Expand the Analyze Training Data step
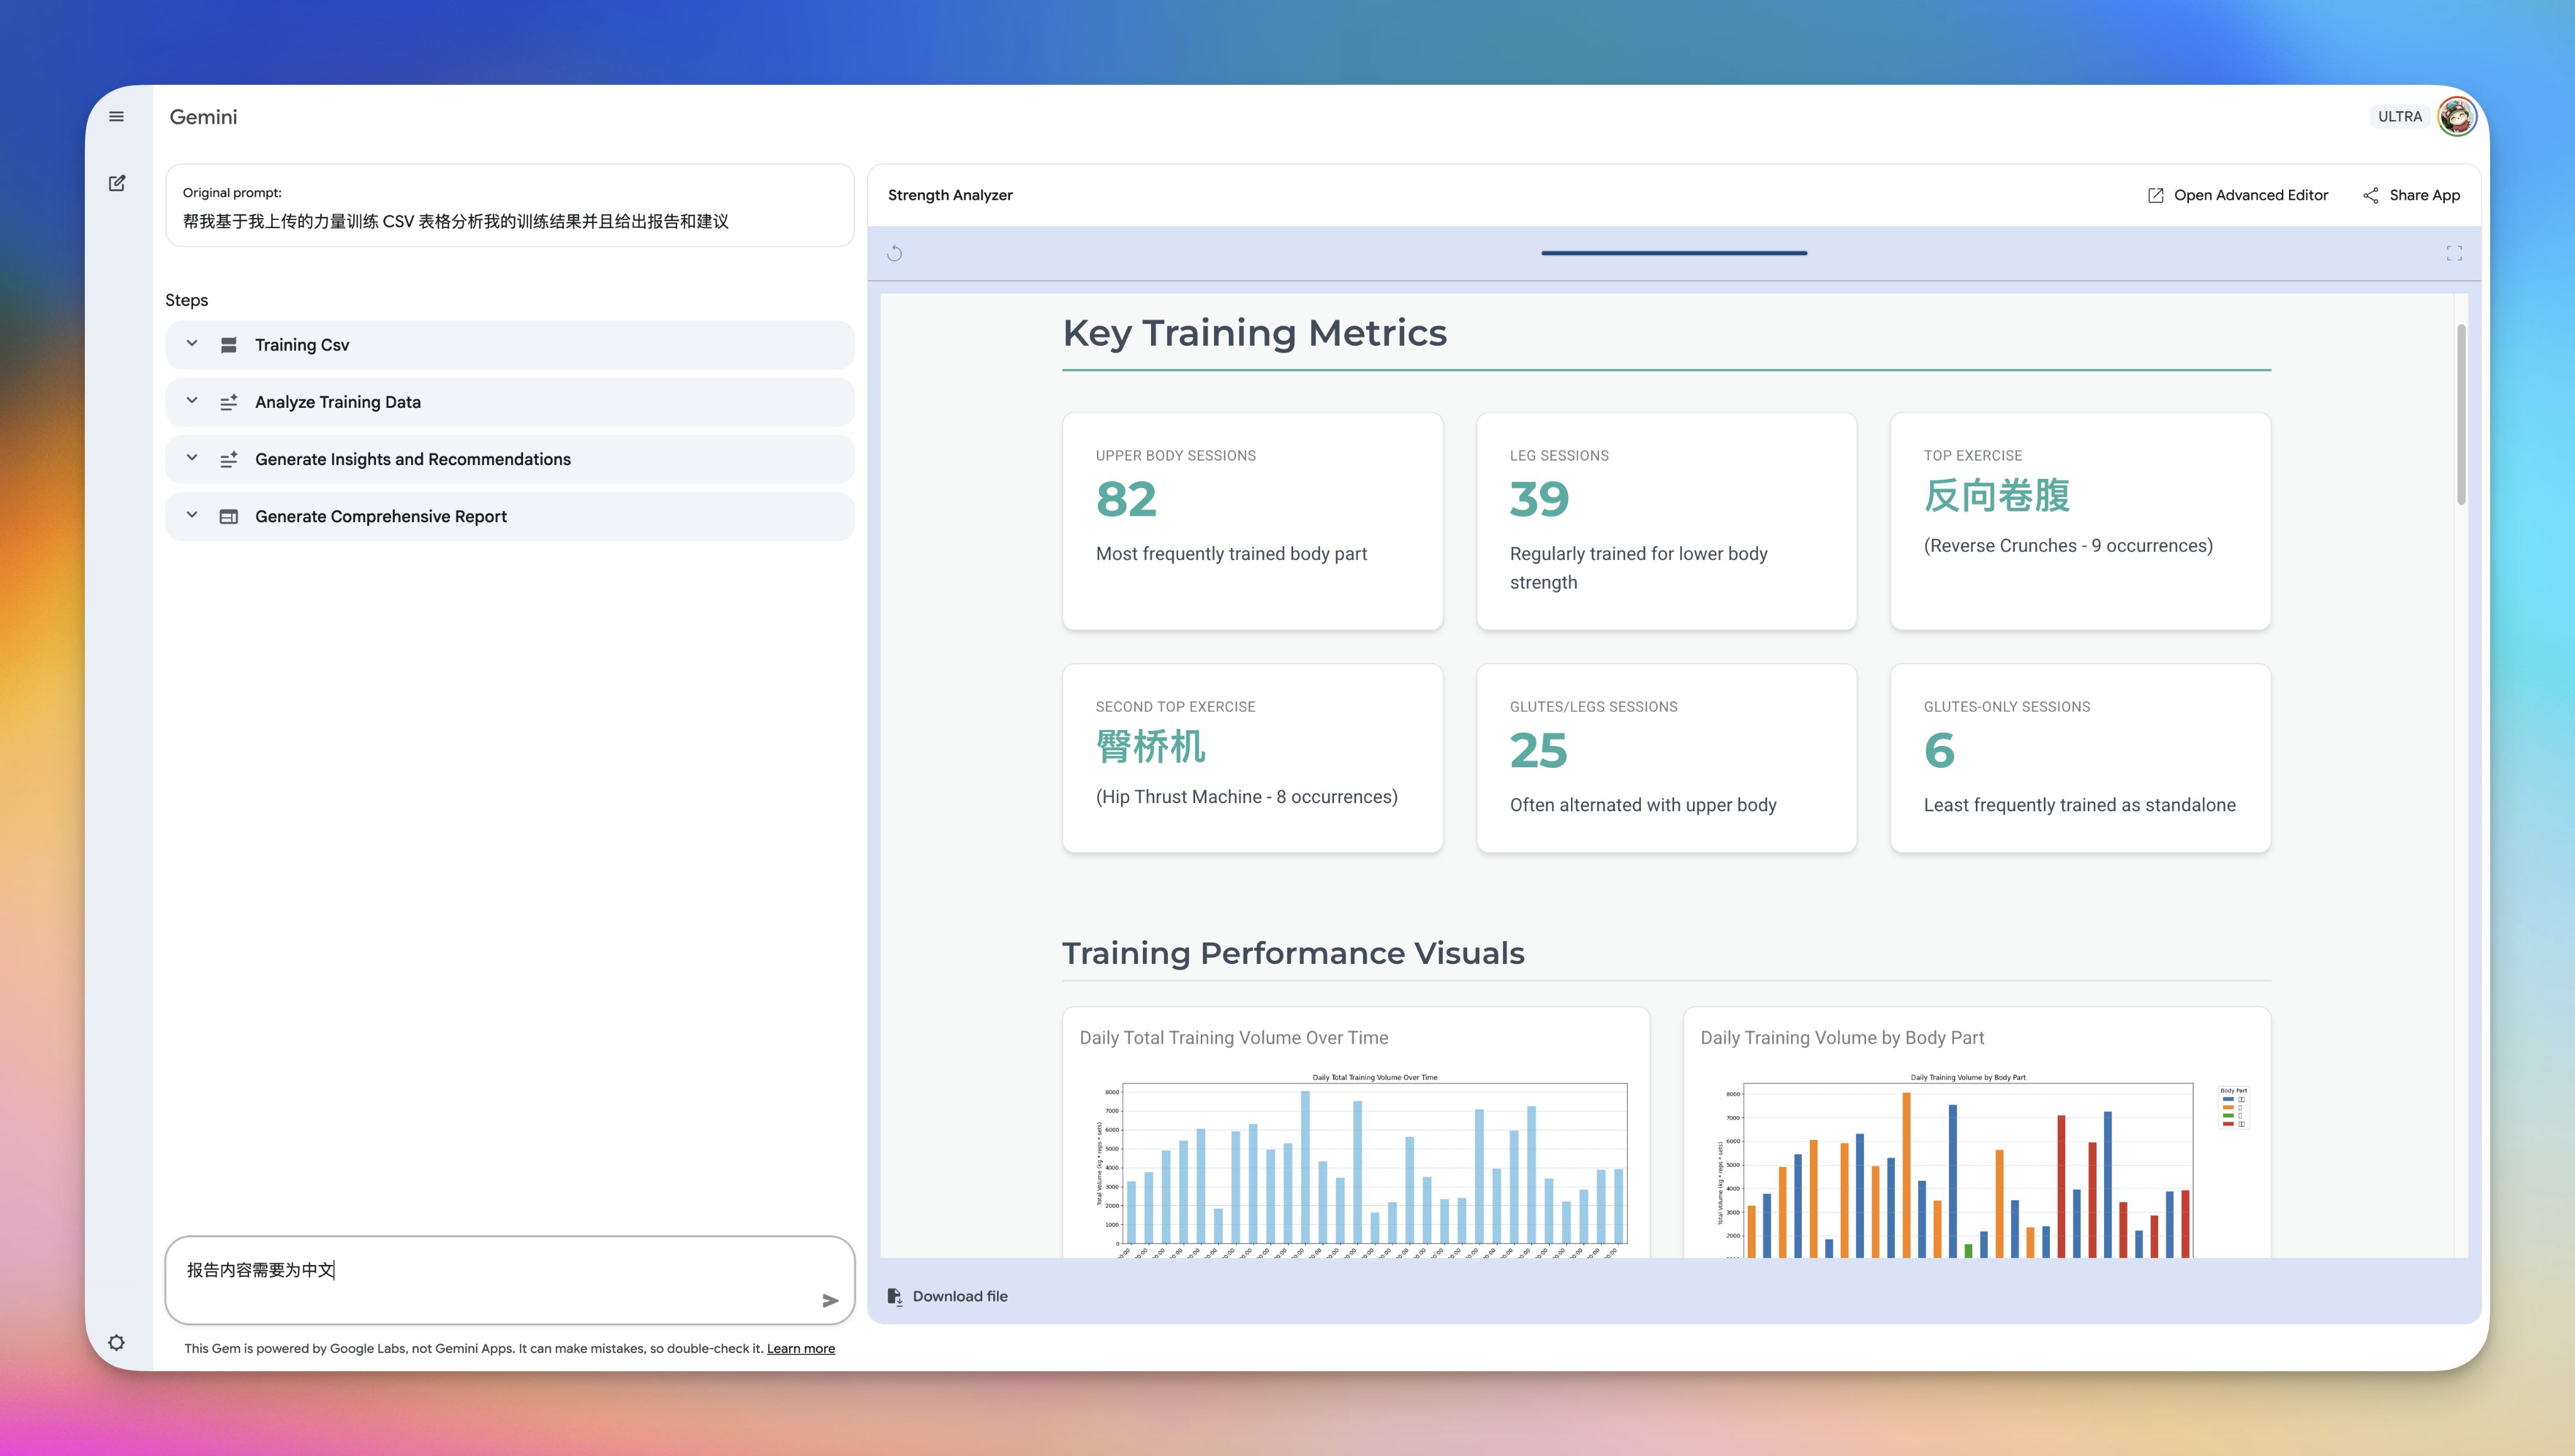 (192, 401)
